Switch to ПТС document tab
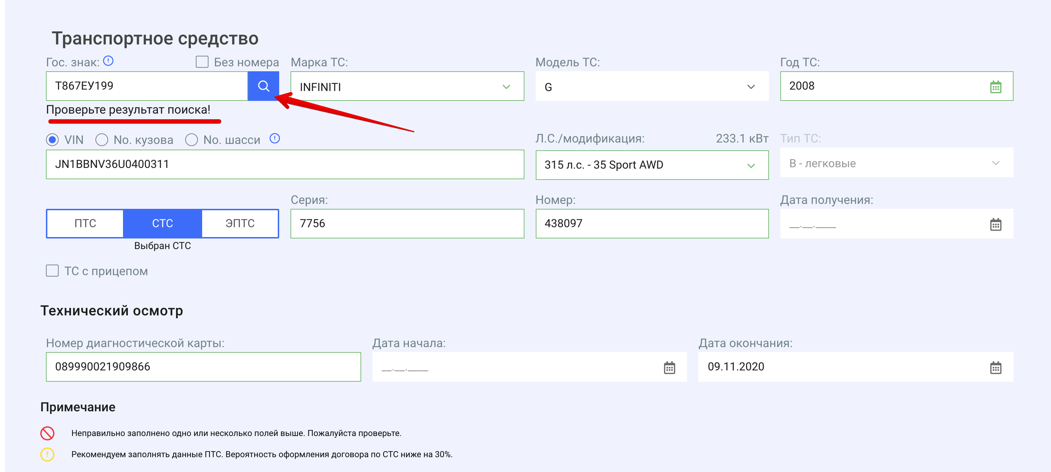The image size is (1051, 472). (85, 224)
